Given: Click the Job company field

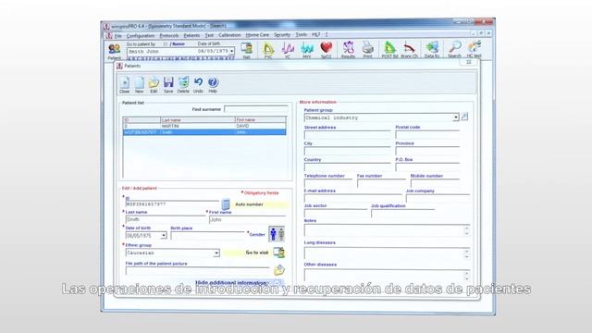Looking at the screenshot, I should [x=438, y=199].
